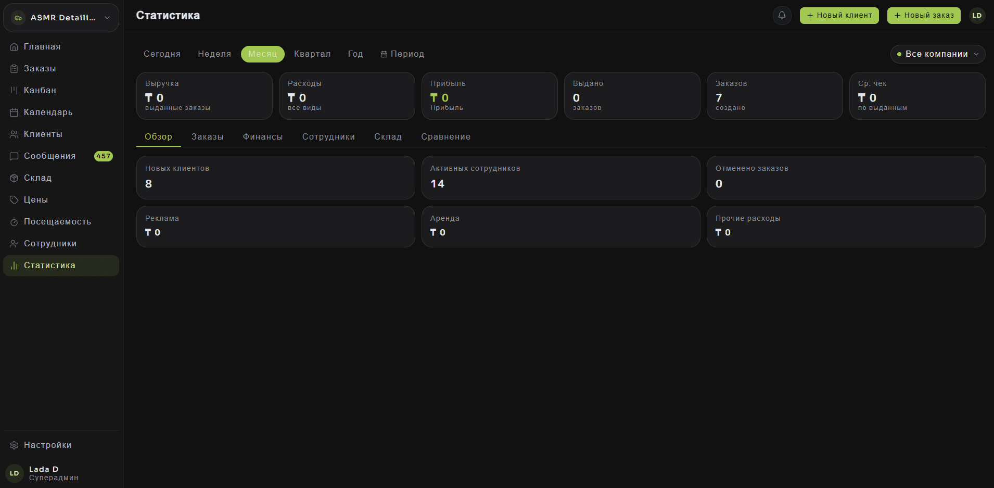Select the Год period filter

pyautogui.click(x=355, y=54)
